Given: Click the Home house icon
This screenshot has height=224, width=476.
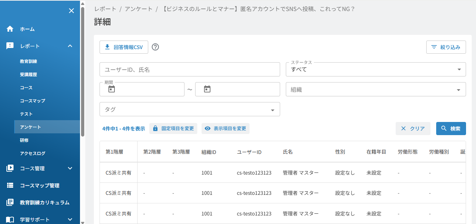Looking at the screenshot, I should coord(10,29).
